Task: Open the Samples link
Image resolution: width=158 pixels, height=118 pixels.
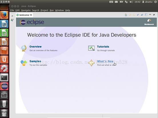Action: pos(35,61)
